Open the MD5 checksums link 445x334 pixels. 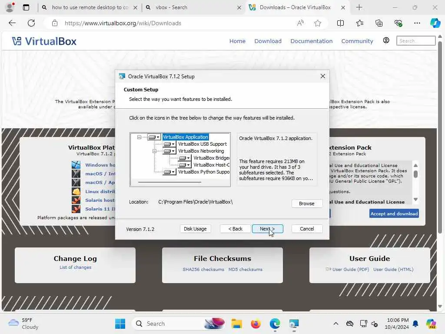click(x=245, y=270)
